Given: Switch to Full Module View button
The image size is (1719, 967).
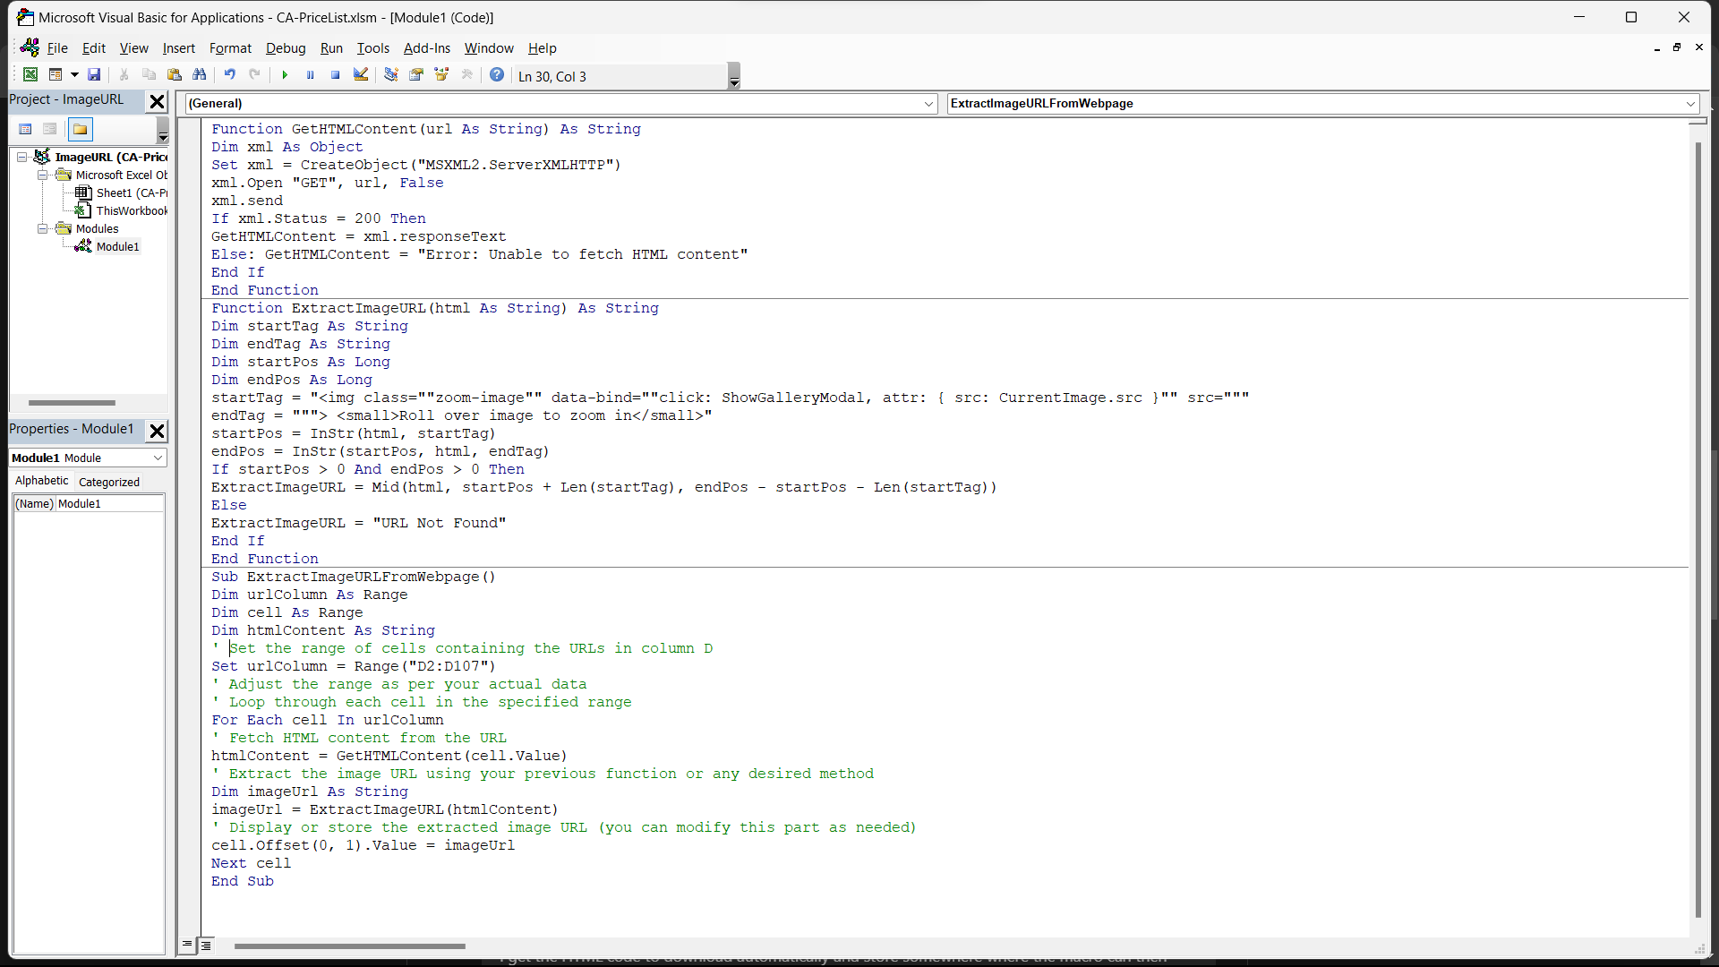Looking at the screenshot, I should pyautogui.click(x=206, y=946).
